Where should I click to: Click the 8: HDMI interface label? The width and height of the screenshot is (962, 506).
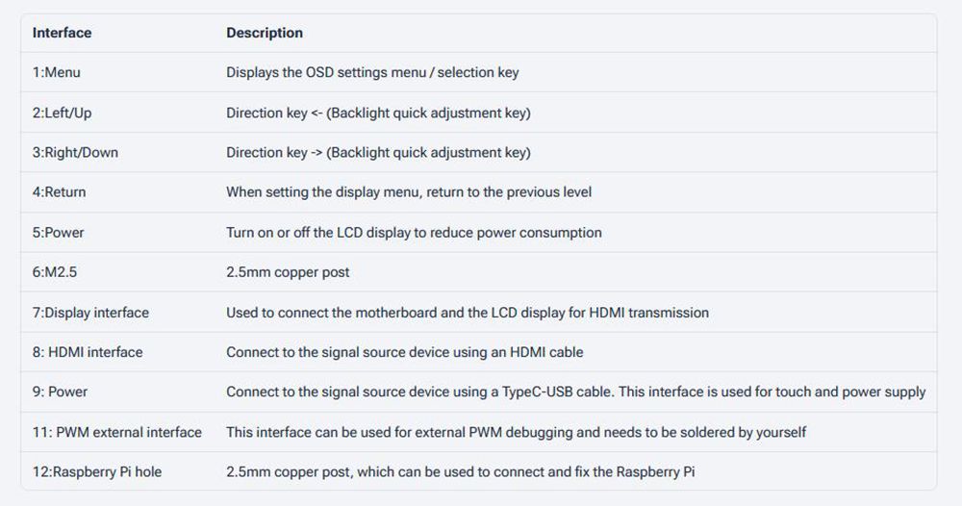[88, 352]
